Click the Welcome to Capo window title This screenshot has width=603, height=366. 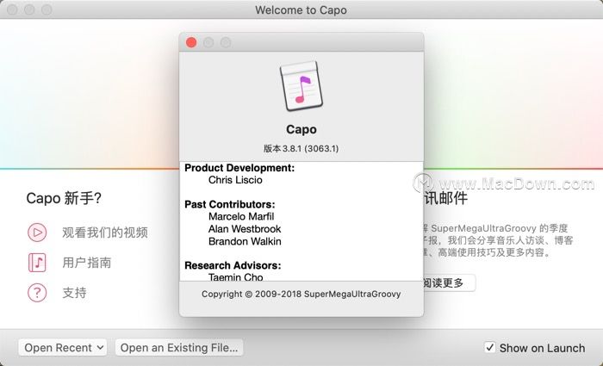[301, 10]
